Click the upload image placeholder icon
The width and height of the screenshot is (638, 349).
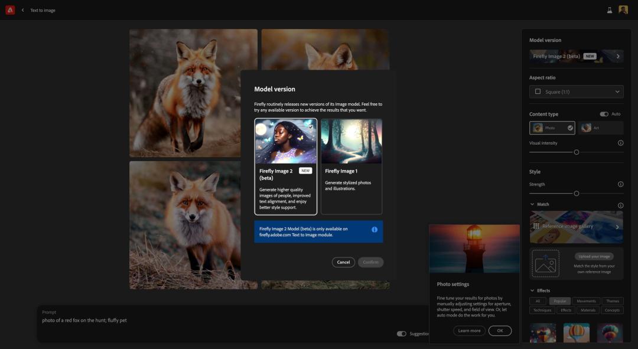click(545, 263)
